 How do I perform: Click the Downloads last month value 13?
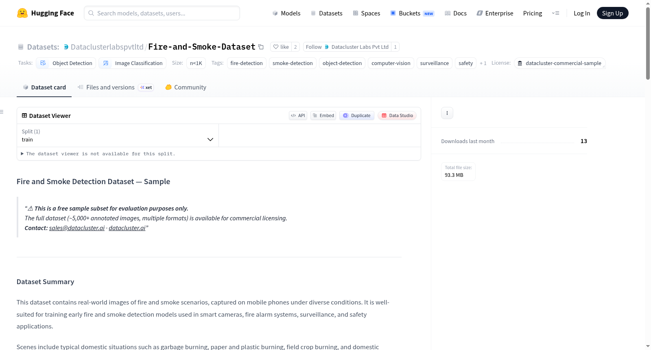(584, 141)
